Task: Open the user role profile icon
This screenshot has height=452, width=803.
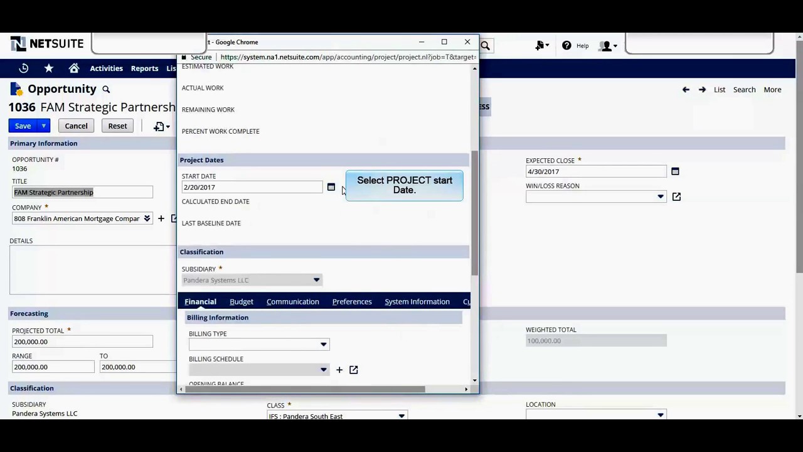Action: click(x=608, y=46)
